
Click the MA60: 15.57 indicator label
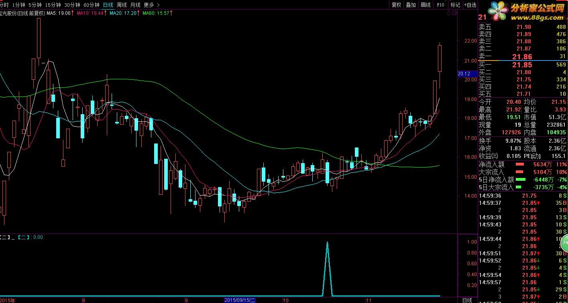click(x=157, y=13)
